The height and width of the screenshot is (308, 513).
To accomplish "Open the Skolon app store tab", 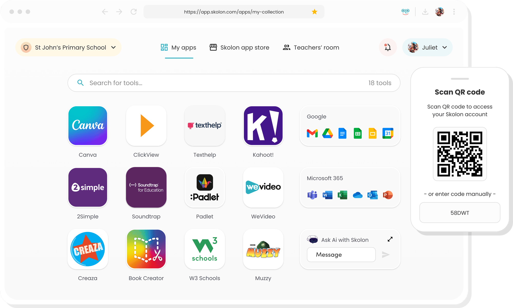I will click(x=239, y=47).
